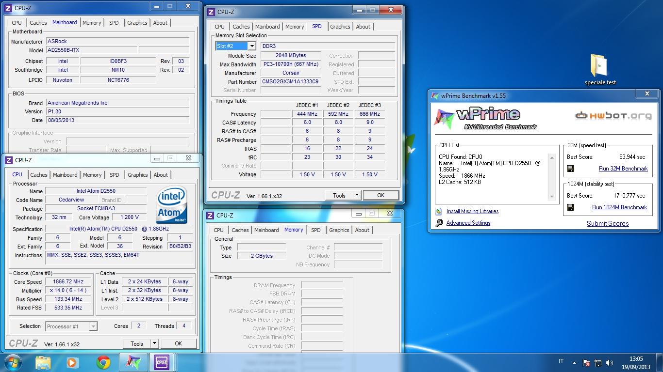Click the JEDEC #3 frequency 666 MHz cell
Screen dimensions: 663x372
(370, 114)
